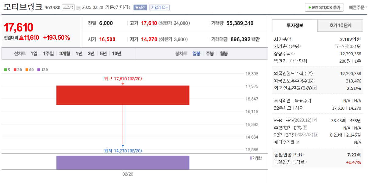Viewport: 368px width, 183px height.
Task: Click the arrow icon after 시가총액순위
Action: pyautogui.click(x=301, y=46)
